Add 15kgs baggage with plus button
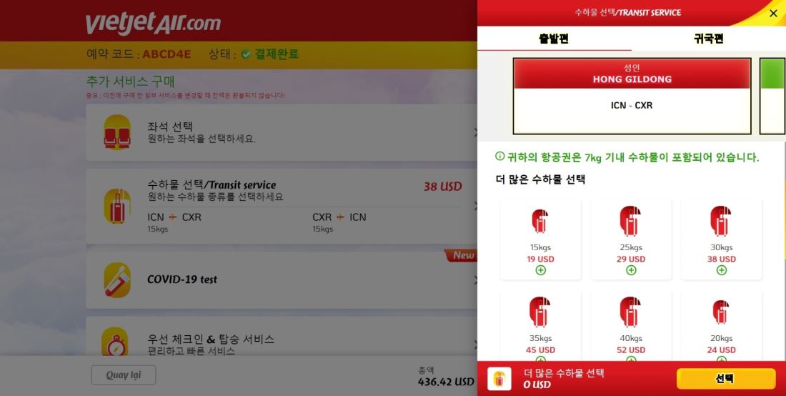Image resolution: width=786 pixels, height=396 pixels. [540, 270]
